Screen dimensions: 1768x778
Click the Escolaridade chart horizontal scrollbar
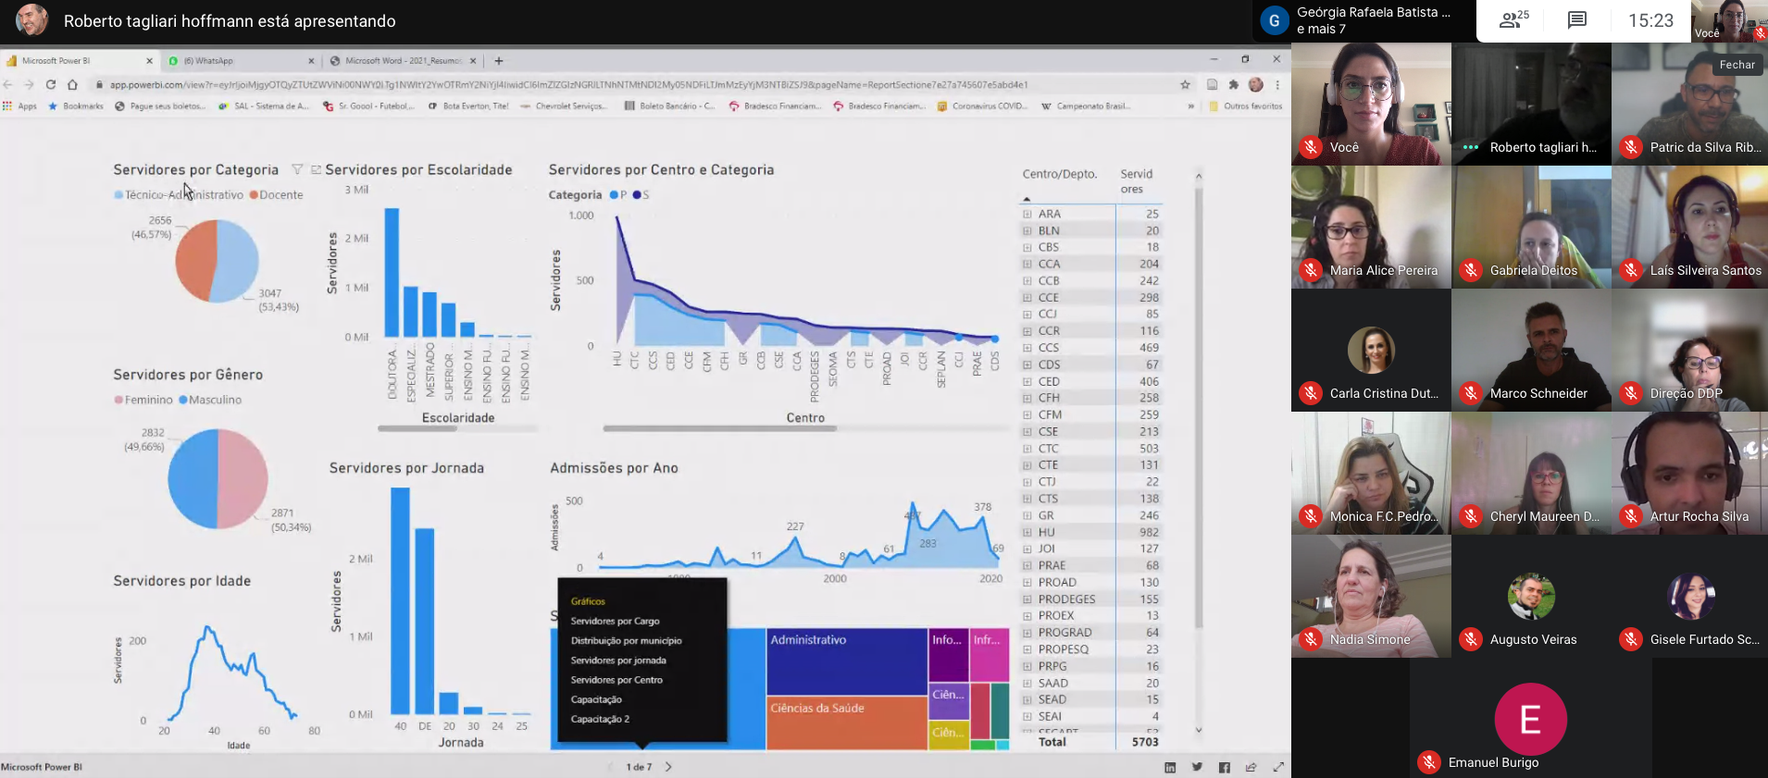coord(417,428)
